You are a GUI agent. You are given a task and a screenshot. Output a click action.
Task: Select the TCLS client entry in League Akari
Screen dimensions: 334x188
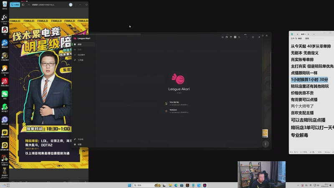coord(177,103)
